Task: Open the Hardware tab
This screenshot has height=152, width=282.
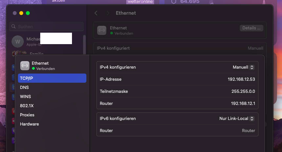Action: (29, 124)
